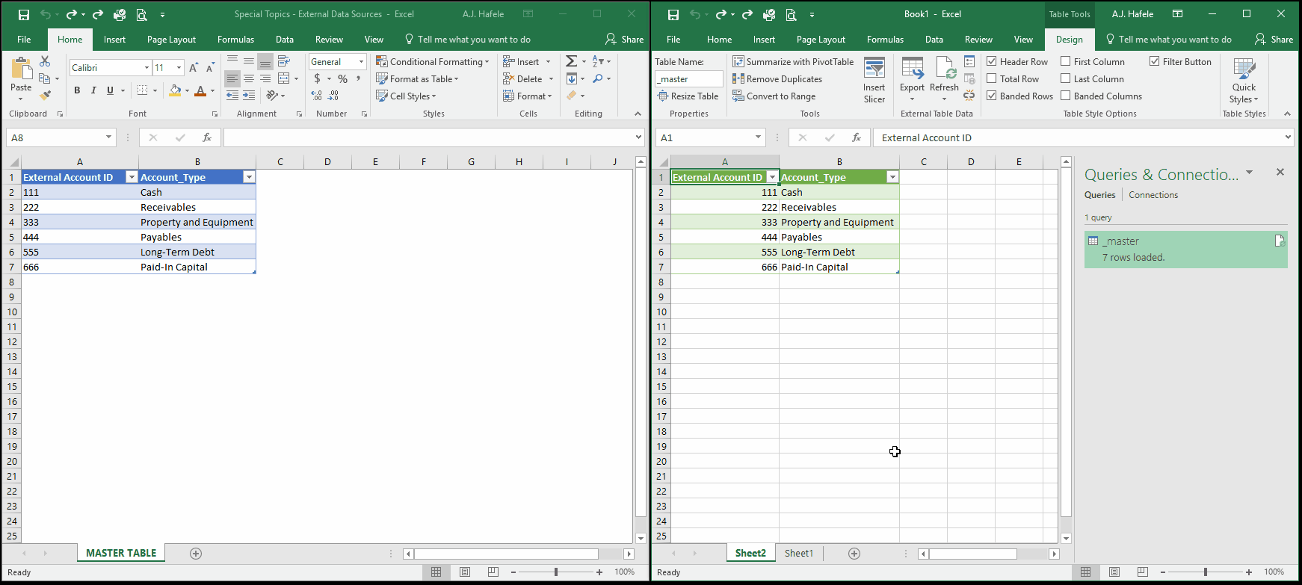This screenshot has height=585, width=1302.
Task: Open Name Box dropdown showing A8
Action: [108, 137]
